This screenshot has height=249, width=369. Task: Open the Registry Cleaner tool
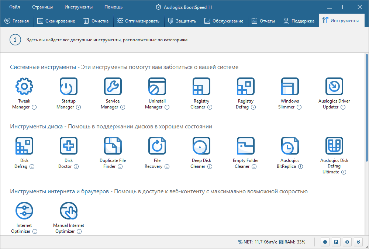click(x=201, y=87)
